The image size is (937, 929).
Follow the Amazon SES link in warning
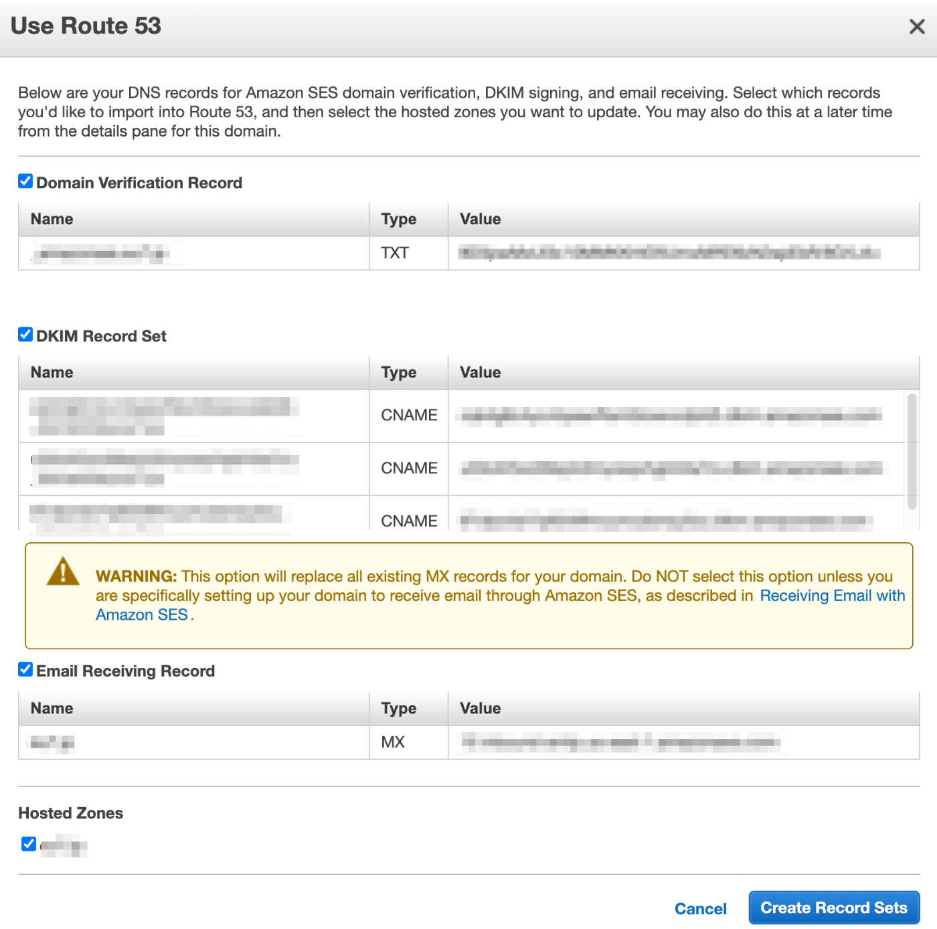(x=142, y=615)
